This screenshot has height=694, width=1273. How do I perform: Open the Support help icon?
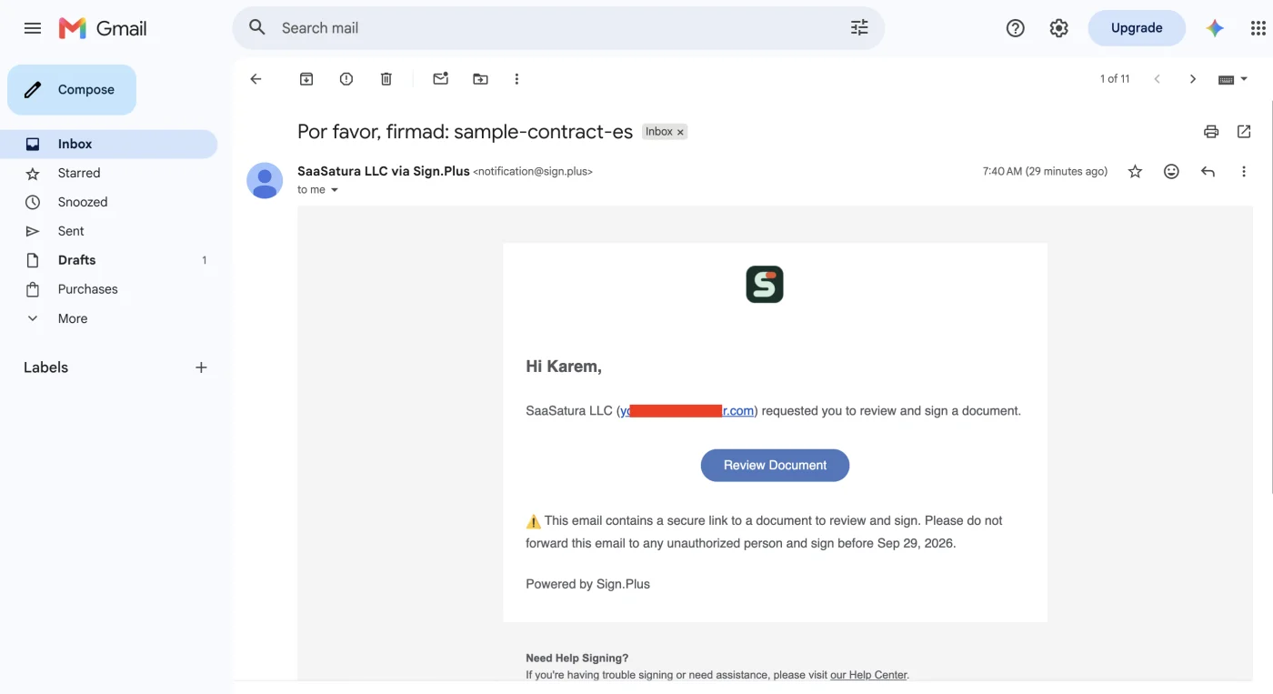[1016, 28]
